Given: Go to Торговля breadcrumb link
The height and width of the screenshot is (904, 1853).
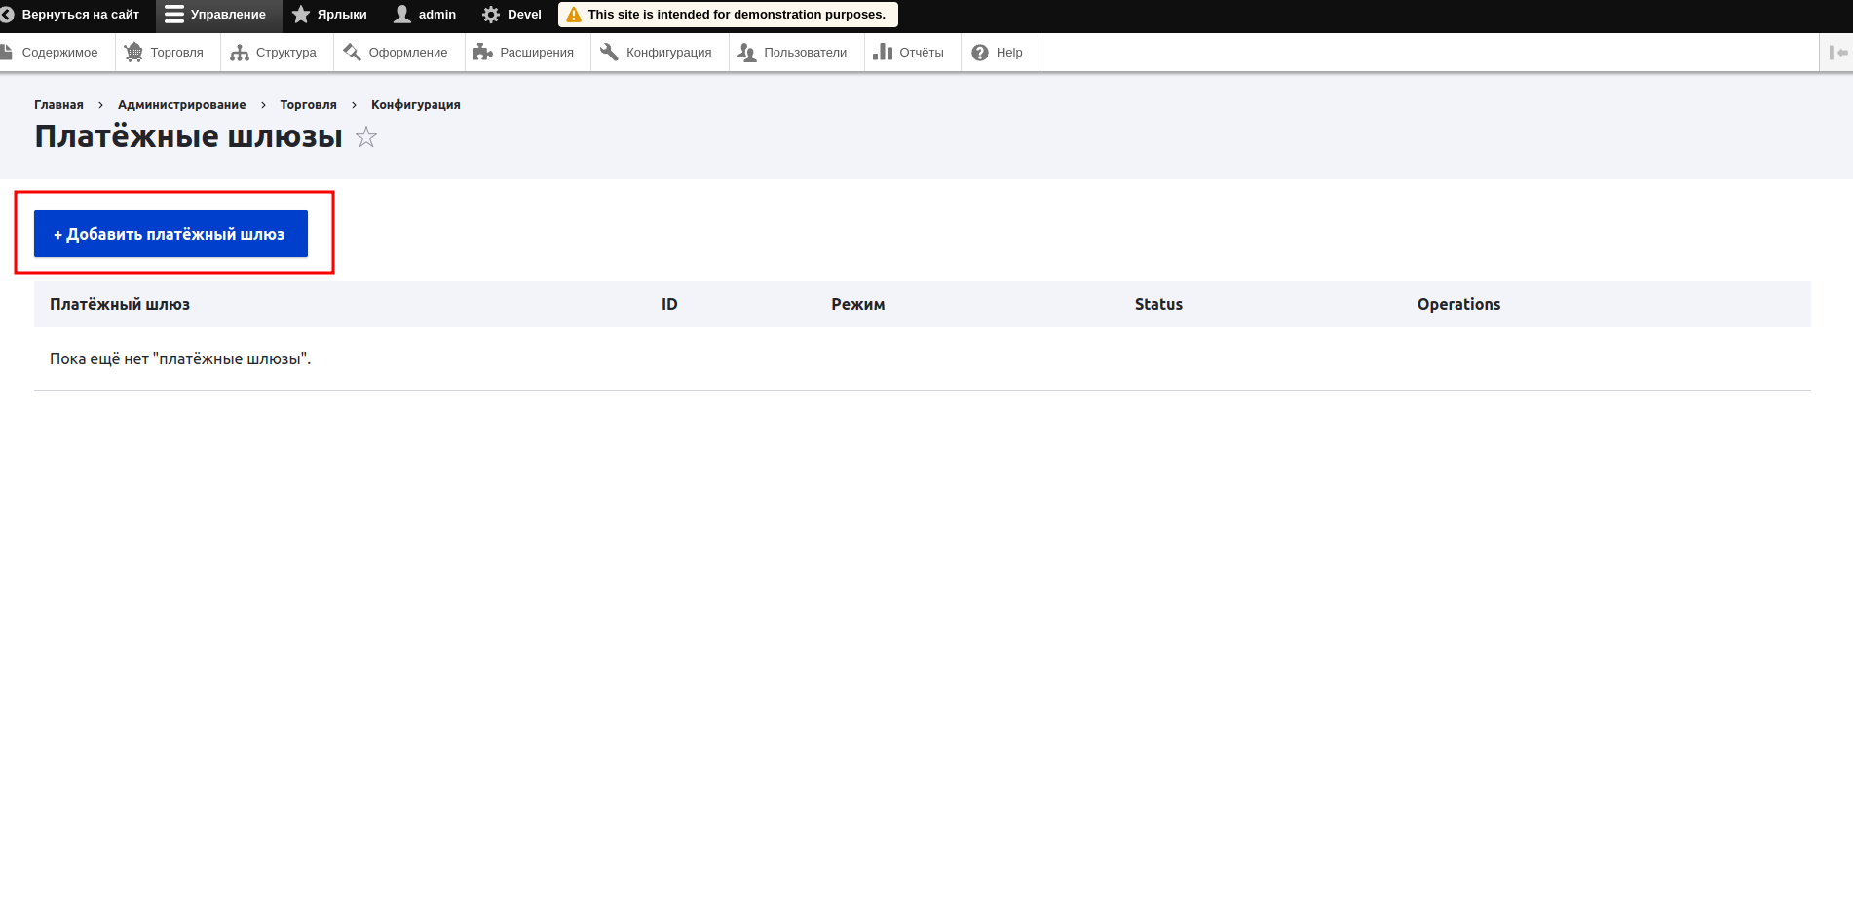Looking at the screenshot, I should point(308,105).
